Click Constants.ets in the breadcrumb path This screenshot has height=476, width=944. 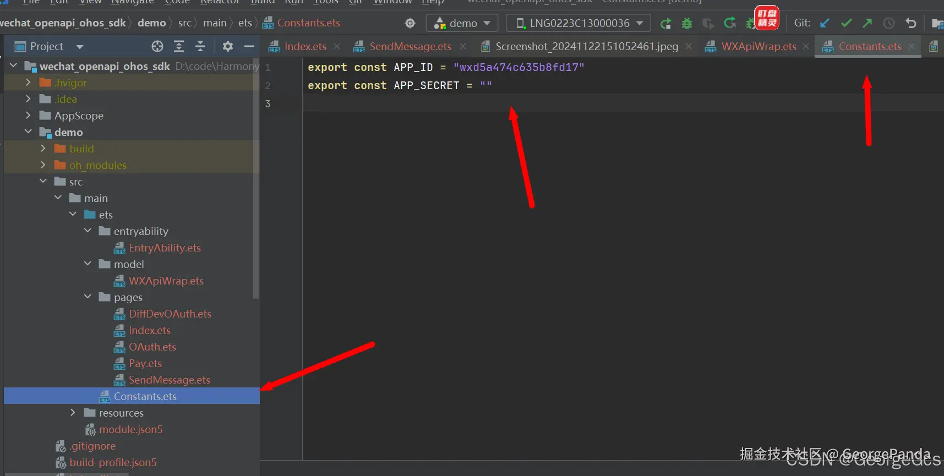click(308, 23)
